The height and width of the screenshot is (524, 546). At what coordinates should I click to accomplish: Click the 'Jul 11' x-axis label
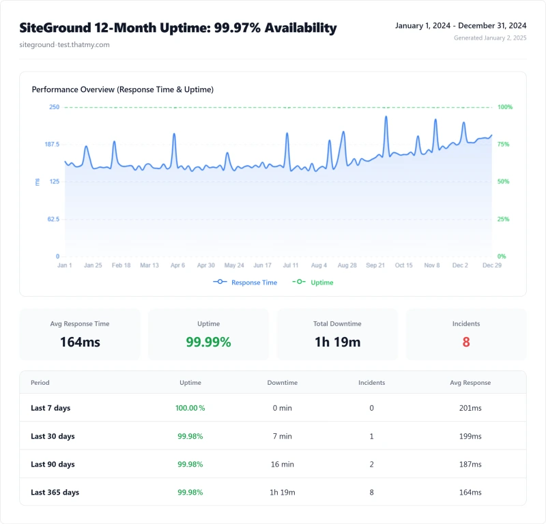pos(291,265)
